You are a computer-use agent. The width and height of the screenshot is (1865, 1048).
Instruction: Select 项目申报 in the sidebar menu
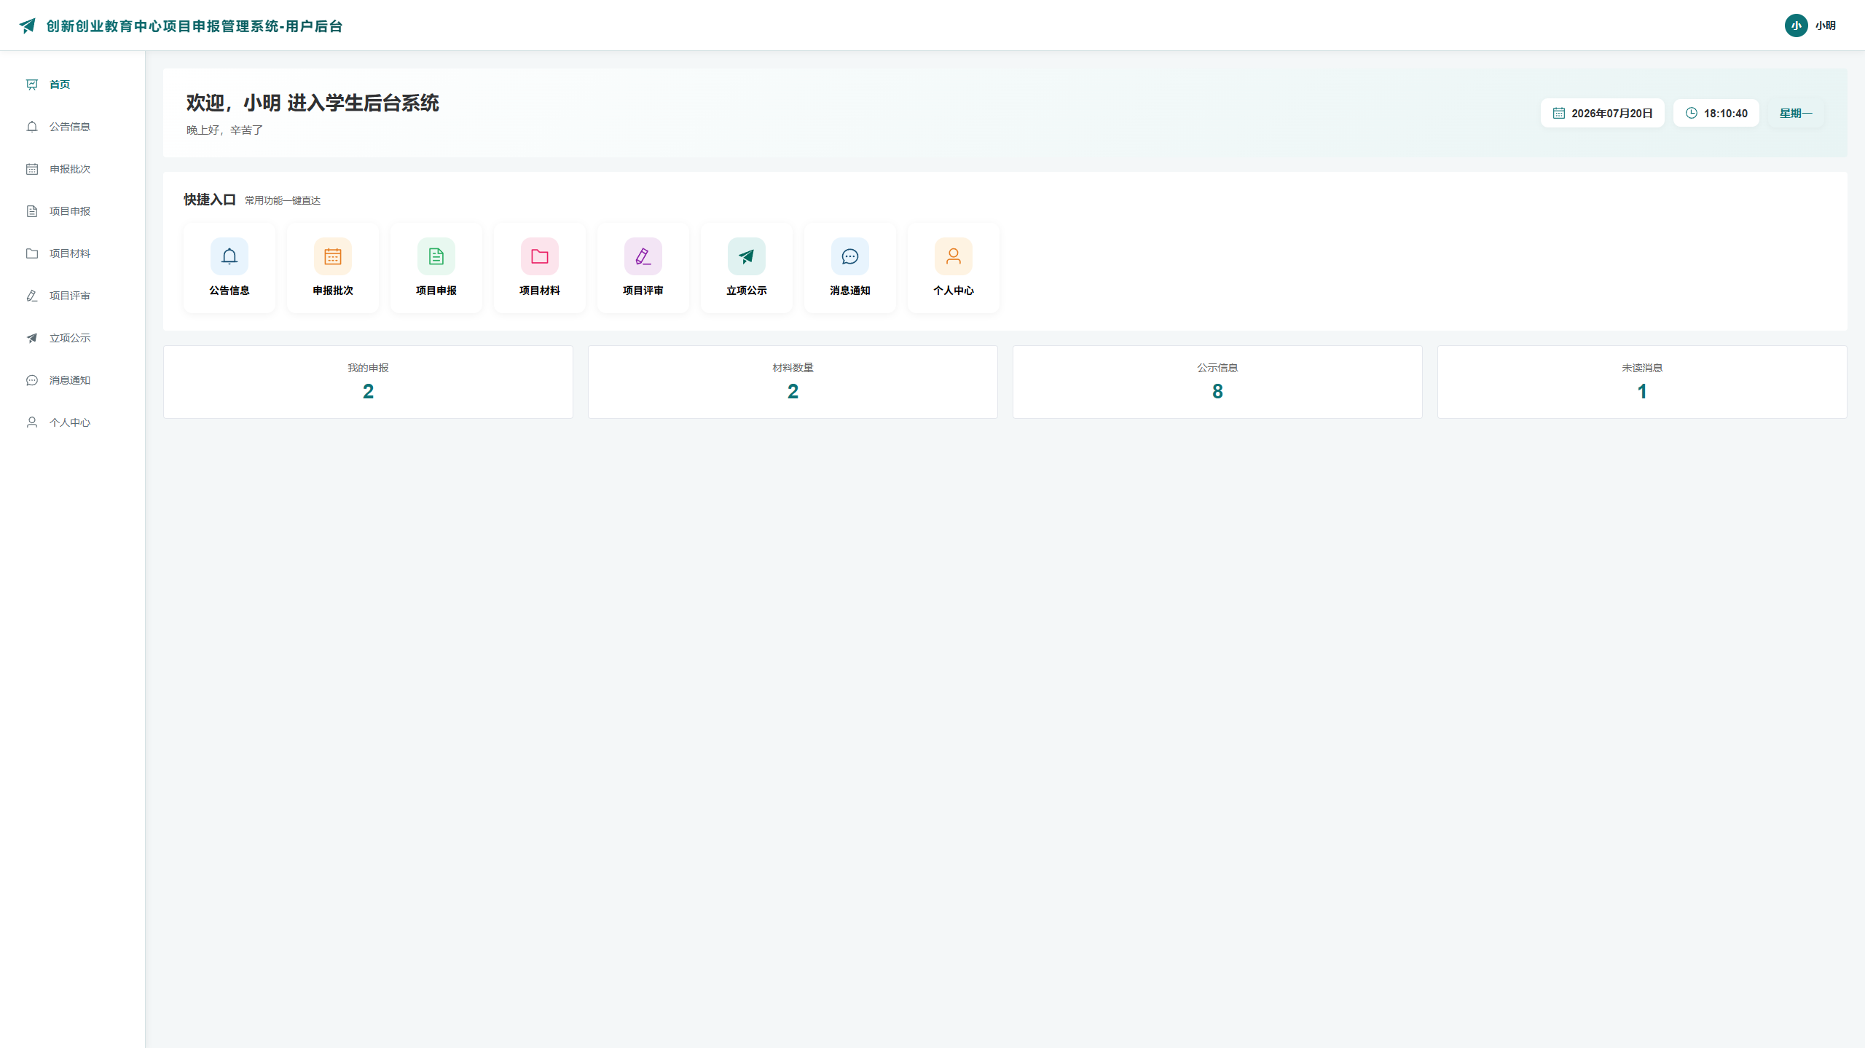tap(72, 211)
